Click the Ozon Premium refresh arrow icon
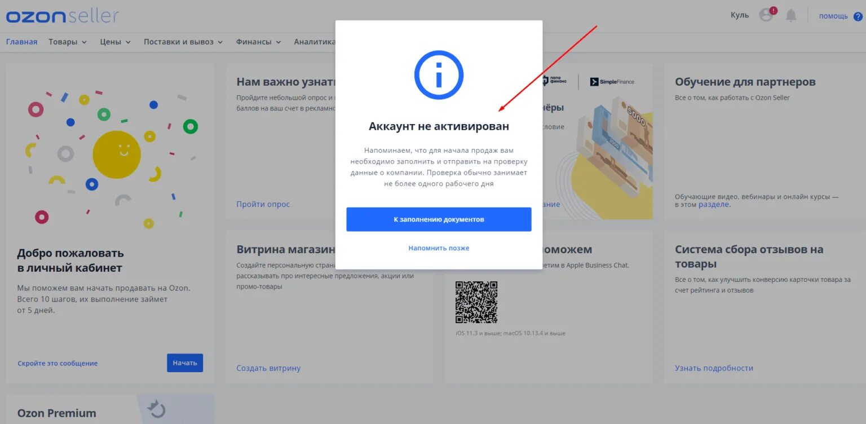 [x=156, y=409]
